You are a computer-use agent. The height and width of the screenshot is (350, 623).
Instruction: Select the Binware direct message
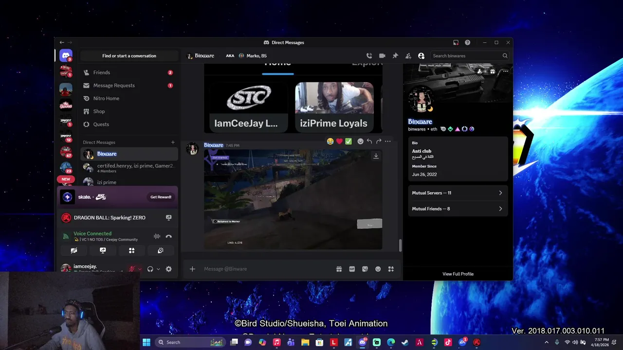click(129, 154)
